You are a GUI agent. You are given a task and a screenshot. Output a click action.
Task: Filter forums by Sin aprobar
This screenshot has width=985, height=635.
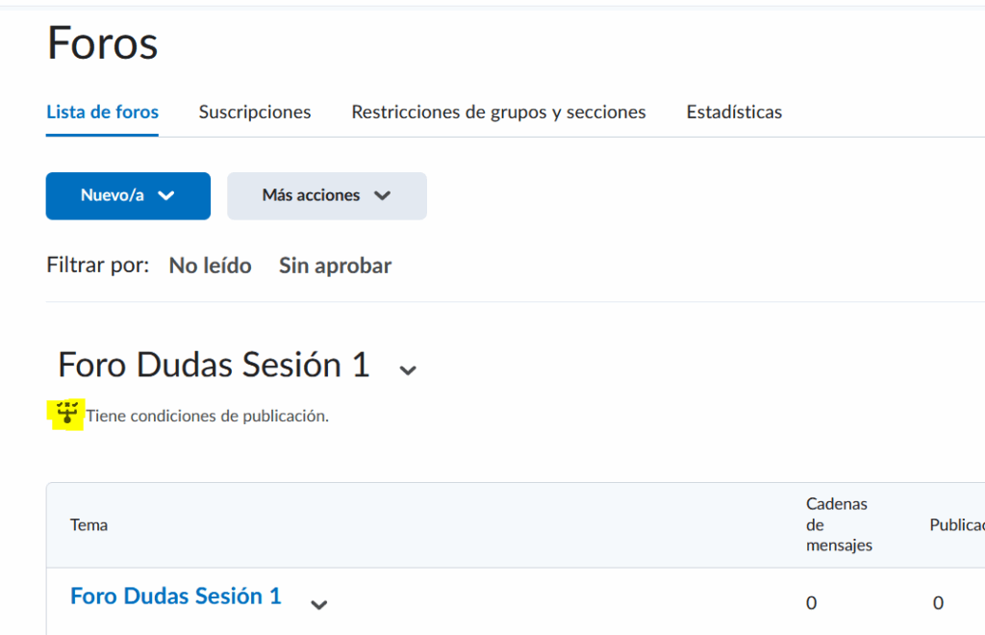tap(335, 266)
